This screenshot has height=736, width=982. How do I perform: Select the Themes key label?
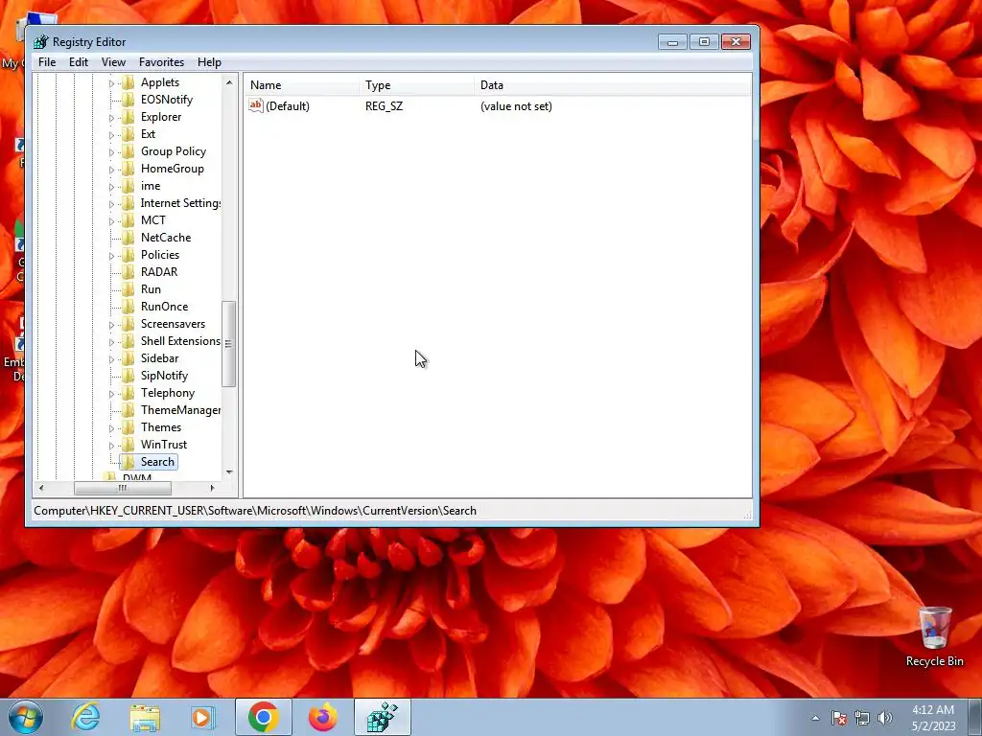pyautogui.click(x=161, y=426)
